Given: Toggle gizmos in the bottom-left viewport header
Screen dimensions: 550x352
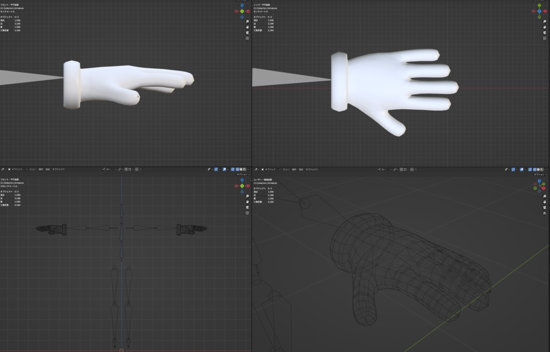Looking at the screenshot, I should [x=215, y=169].
